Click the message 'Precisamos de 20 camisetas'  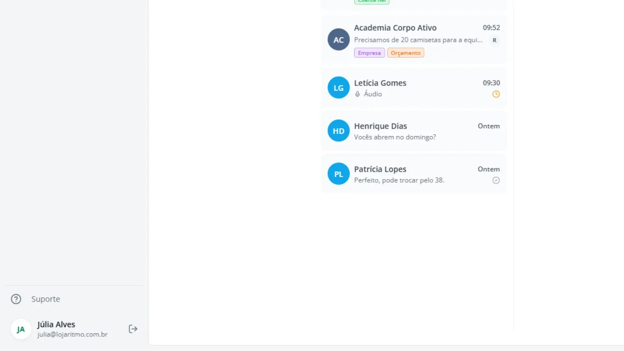(418, 40)
